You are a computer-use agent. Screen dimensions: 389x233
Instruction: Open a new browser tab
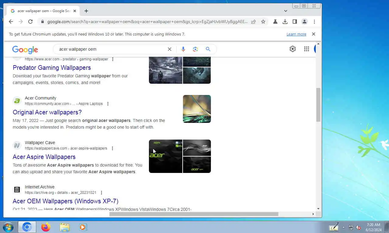86,11
